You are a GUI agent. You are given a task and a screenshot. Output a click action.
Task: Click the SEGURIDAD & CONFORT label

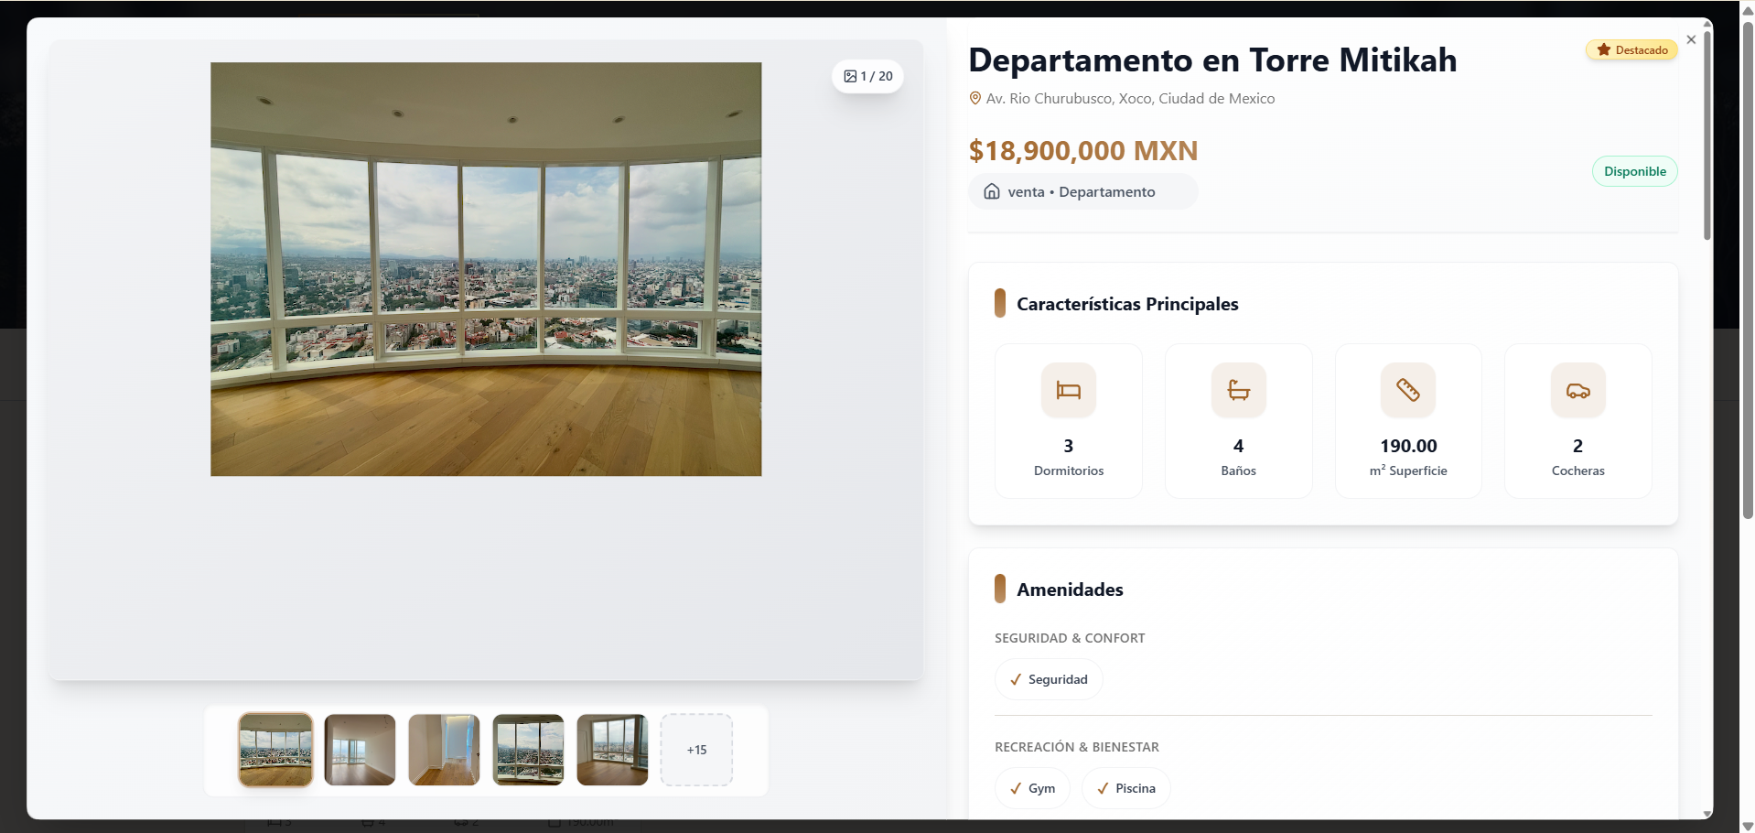point(1070,638)
